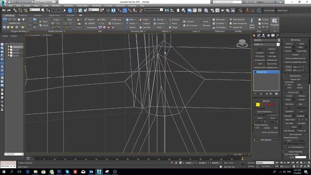Image resolution: width=311 pixels, height=175 pixels.
Task: Click the timeline frame slider
Action: click(238, 155)
